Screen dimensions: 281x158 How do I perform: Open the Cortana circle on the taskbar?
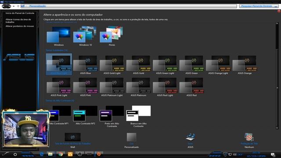15,154
